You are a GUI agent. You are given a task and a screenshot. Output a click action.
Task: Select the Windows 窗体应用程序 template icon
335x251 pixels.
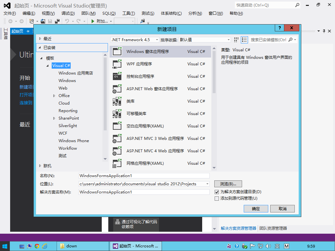click(x=117, y=51)
